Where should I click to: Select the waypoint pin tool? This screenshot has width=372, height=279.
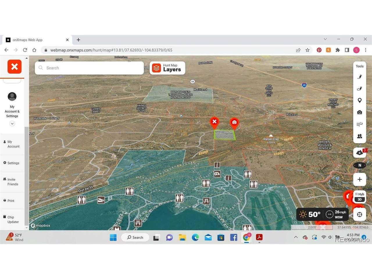[360, 100]
